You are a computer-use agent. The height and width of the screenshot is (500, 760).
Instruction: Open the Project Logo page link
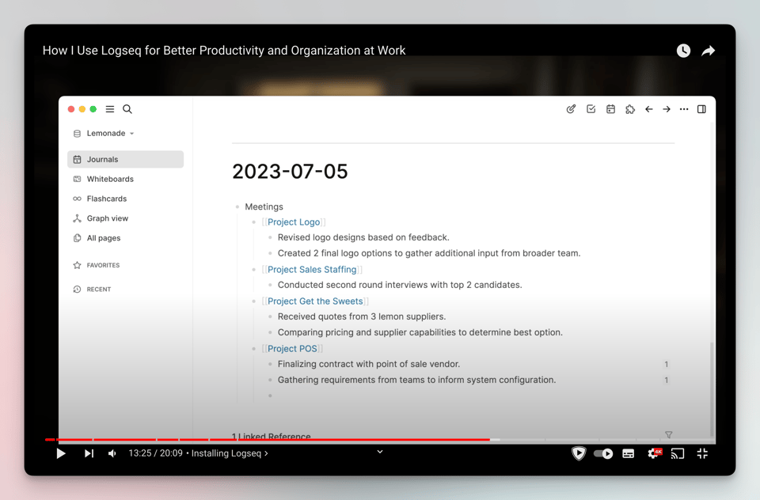tap(294, 222)
